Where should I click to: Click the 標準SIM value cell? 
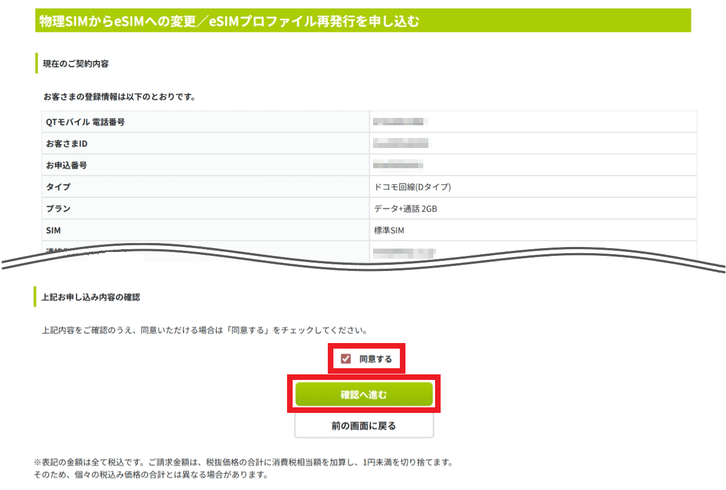click(x=389, y=230)
